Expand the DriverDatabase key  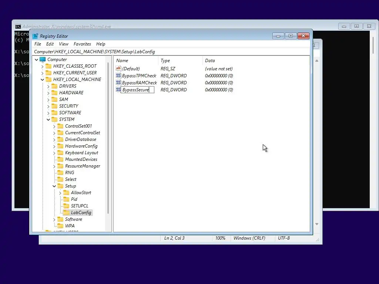(x=54, y=139)
